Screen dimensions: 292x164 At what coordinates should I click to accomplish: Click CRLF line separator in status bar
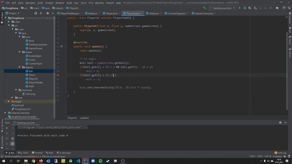(x=260, y=156)
